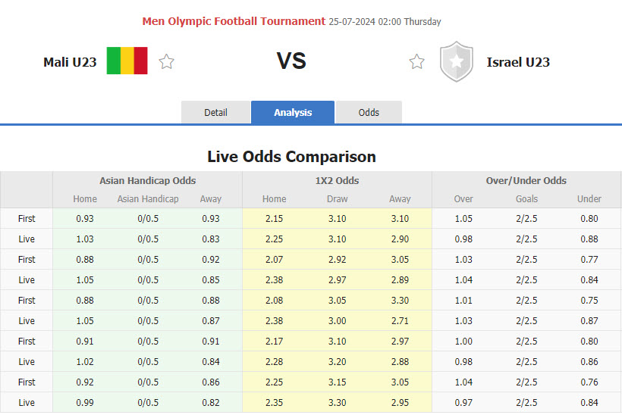Click first-row 1X2 home odds 2.15
The width and height of the screenshot is (622, 415).
click(274, 218)
